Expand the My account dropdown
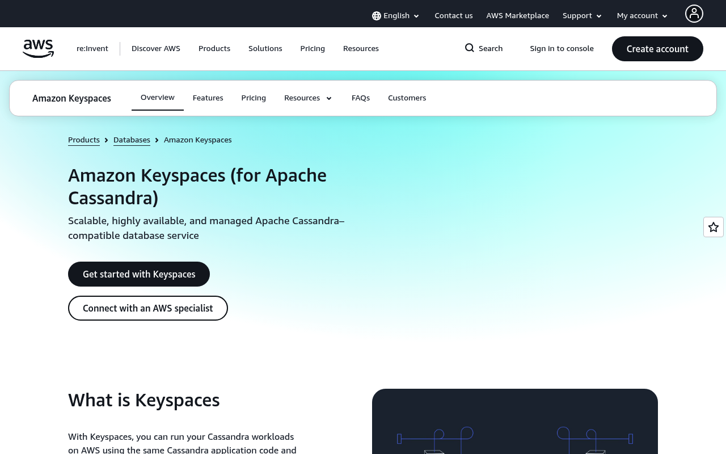This screenshot has height=454, width=726. [642, 16]
